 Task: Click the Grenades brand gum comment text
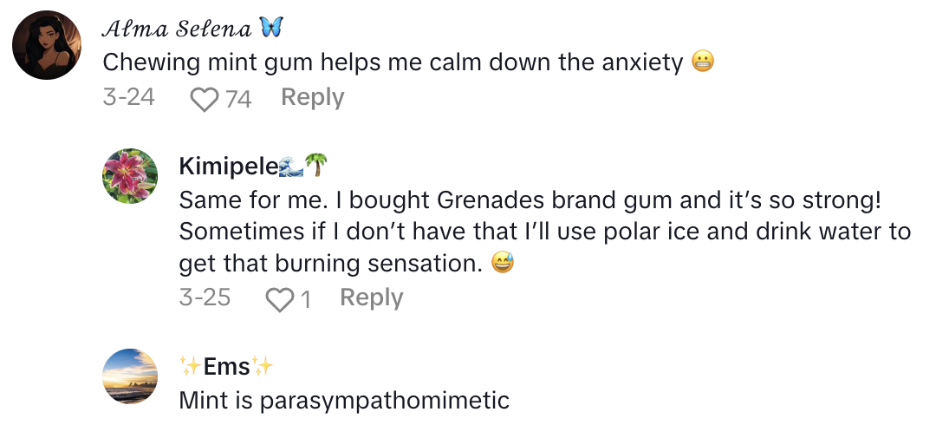pos(530,200)
